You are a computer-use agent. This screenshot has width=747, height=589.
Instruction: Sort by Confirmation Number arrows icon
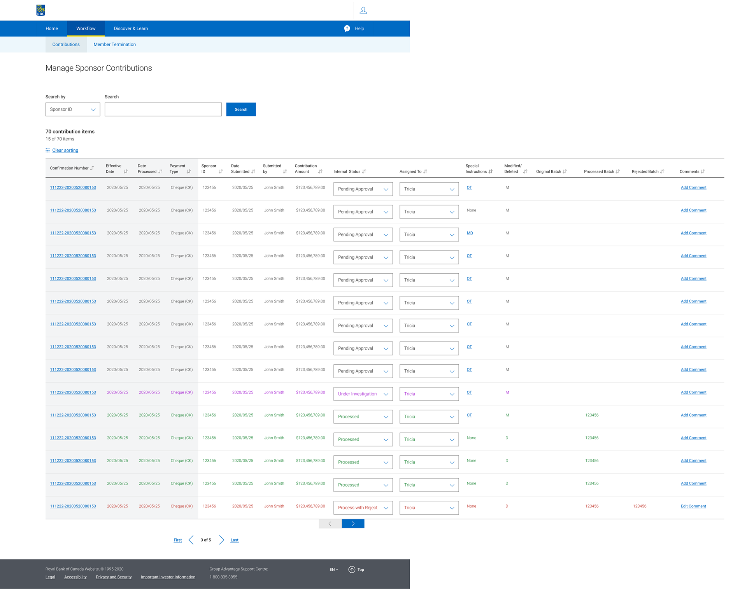pos(92,168)
